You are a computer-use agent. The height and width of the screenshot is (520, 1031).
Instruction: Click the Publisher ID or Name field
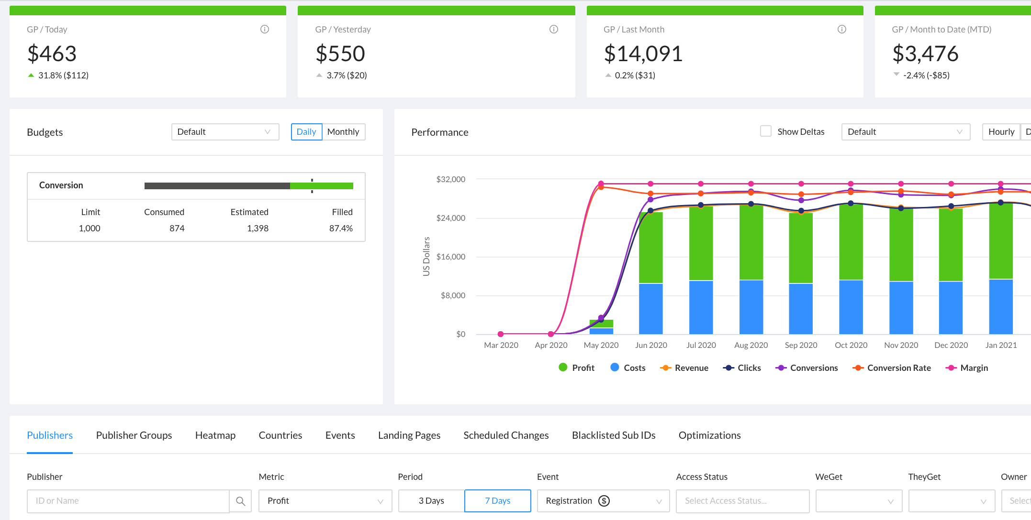tap(128, 501)
